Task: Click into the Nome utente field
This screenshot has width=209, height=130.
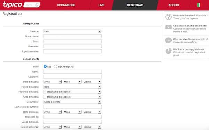Action: pyautogui.click(x=72, y=36)
